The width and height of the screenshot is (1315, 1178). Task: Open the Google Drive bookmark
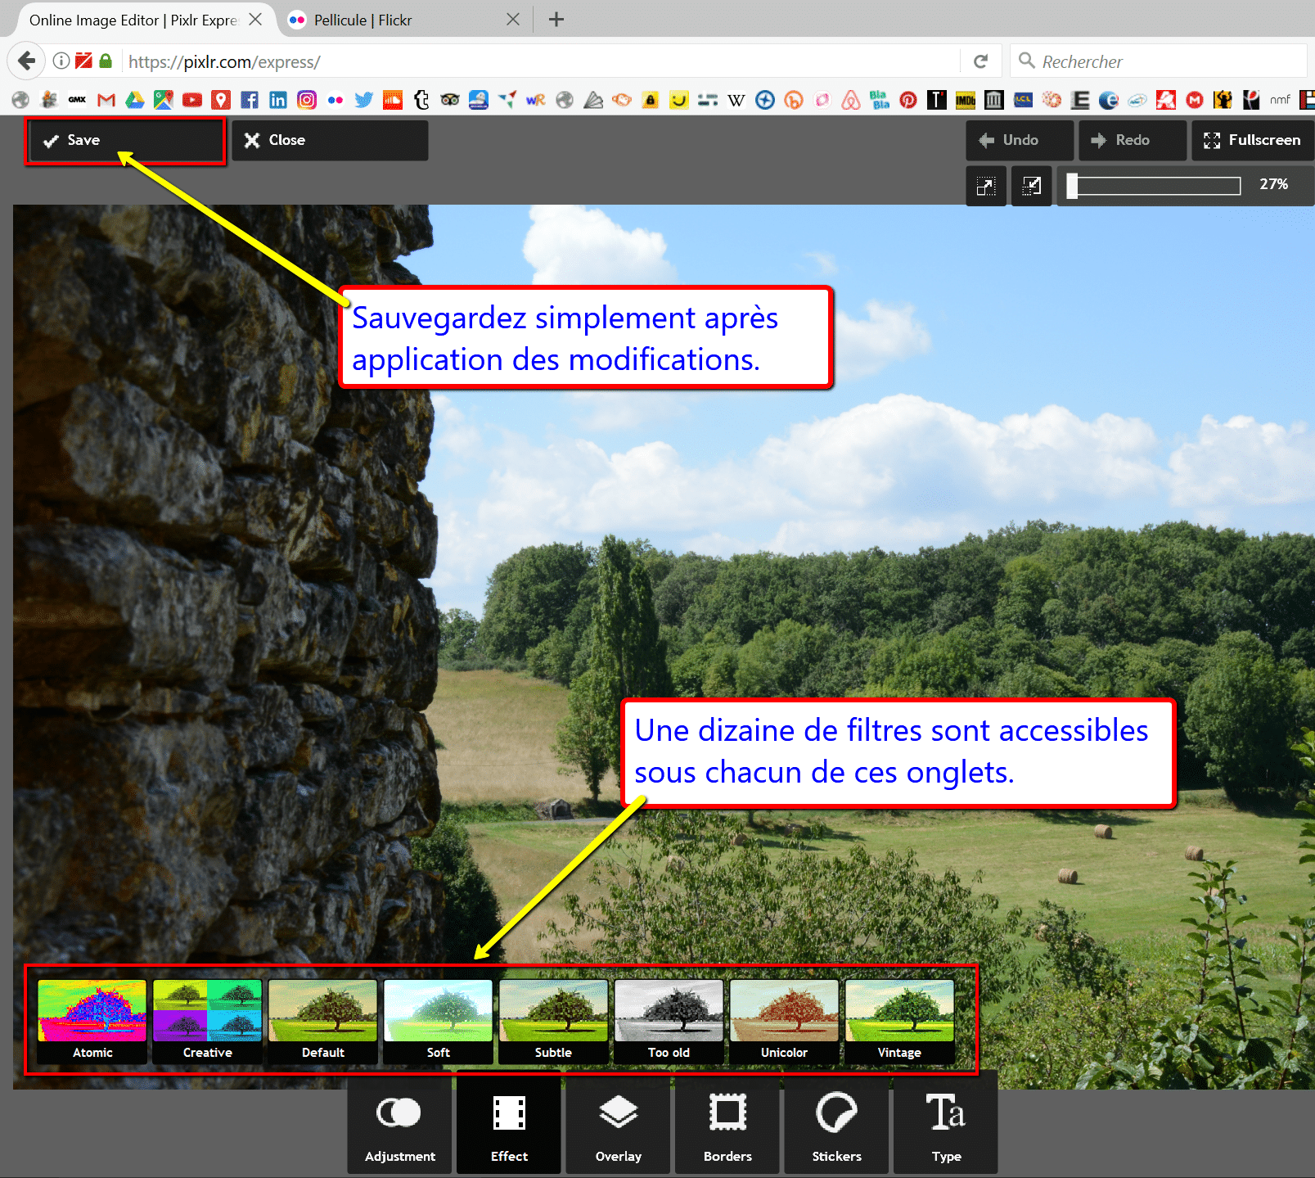coord(134,100)
